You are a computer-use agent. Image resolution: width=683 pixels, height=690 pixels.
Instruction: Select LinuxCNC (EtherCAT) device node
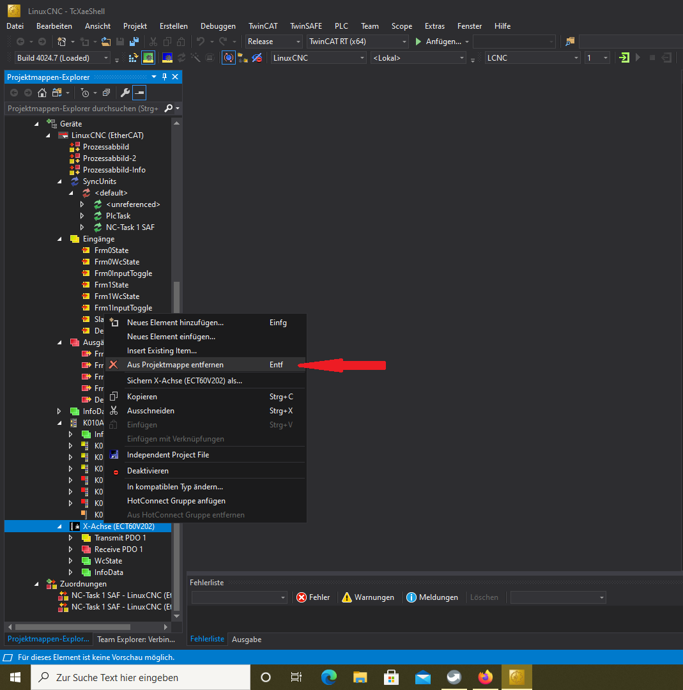(107, 135)
